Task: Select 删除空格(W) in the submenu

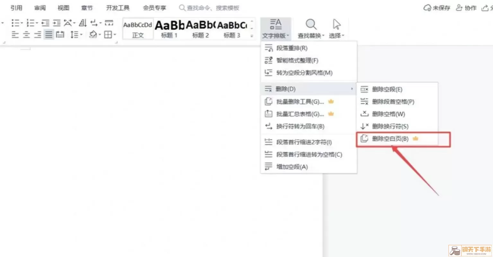Action: point(397,114)
